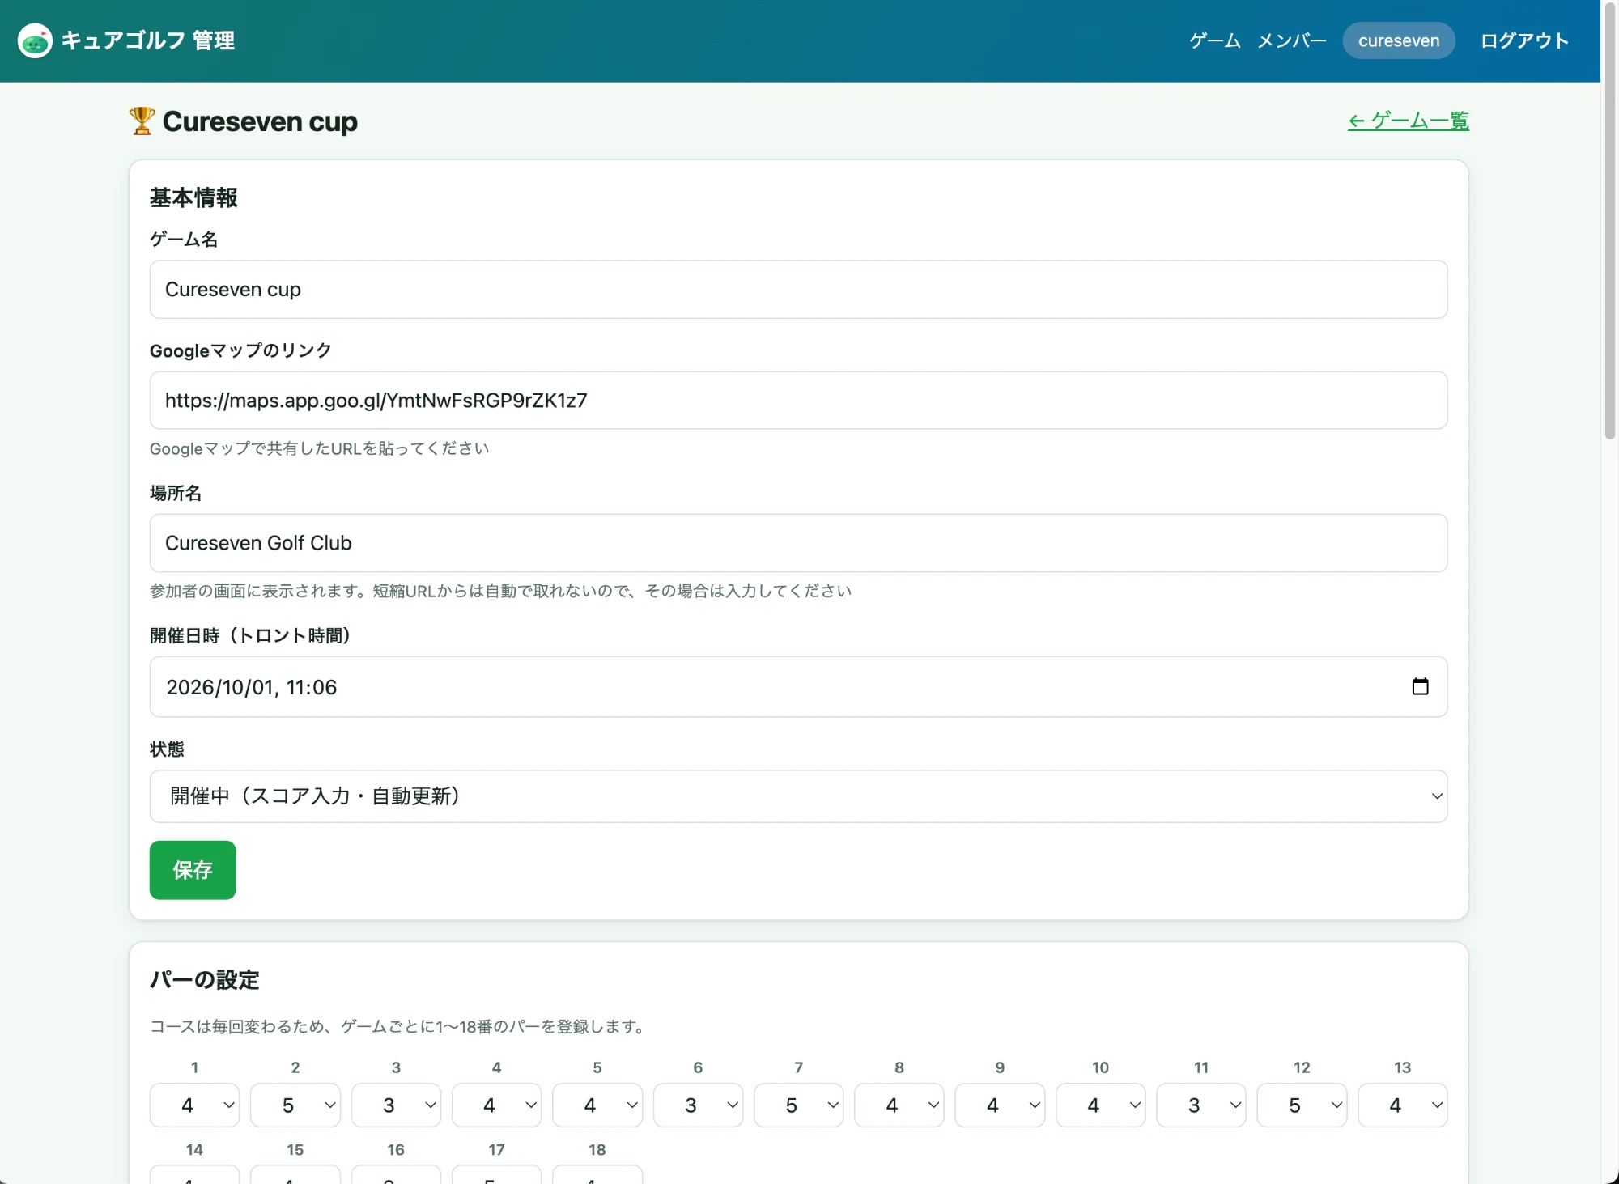The height and width of the screenshot is (1184, 1619).
Task: Open par dropdown for hole 3
Action: click(396, 1105)
